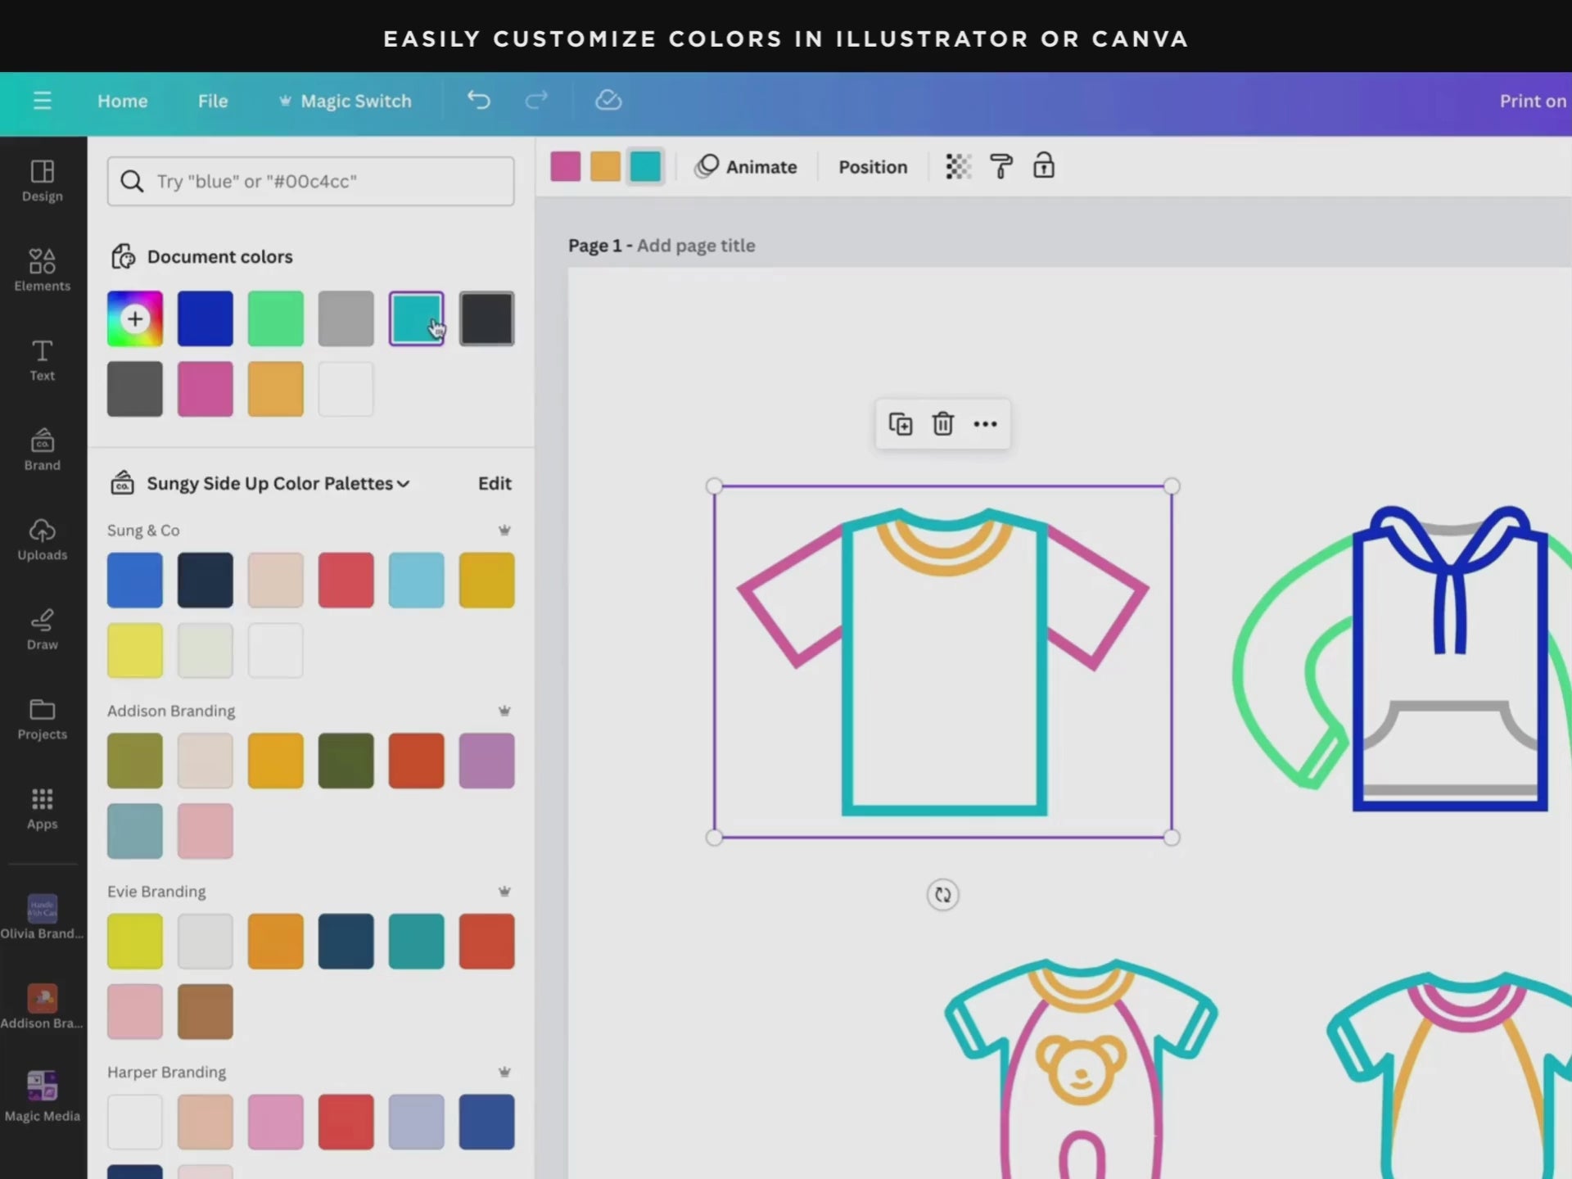
Task: Click the crown icon beside Sung & Co
Action: coord(504,531)
